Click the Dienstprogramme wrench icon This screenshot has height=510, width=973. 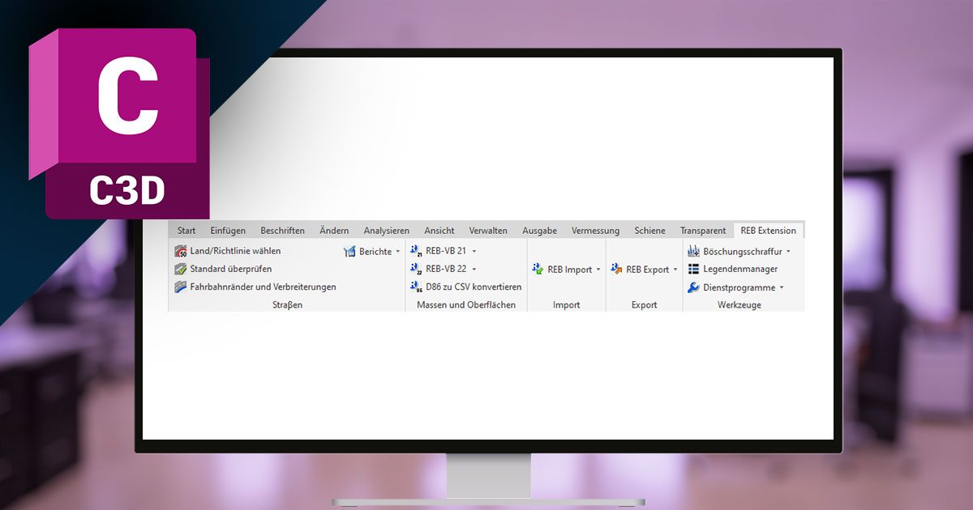click(694, 287)
